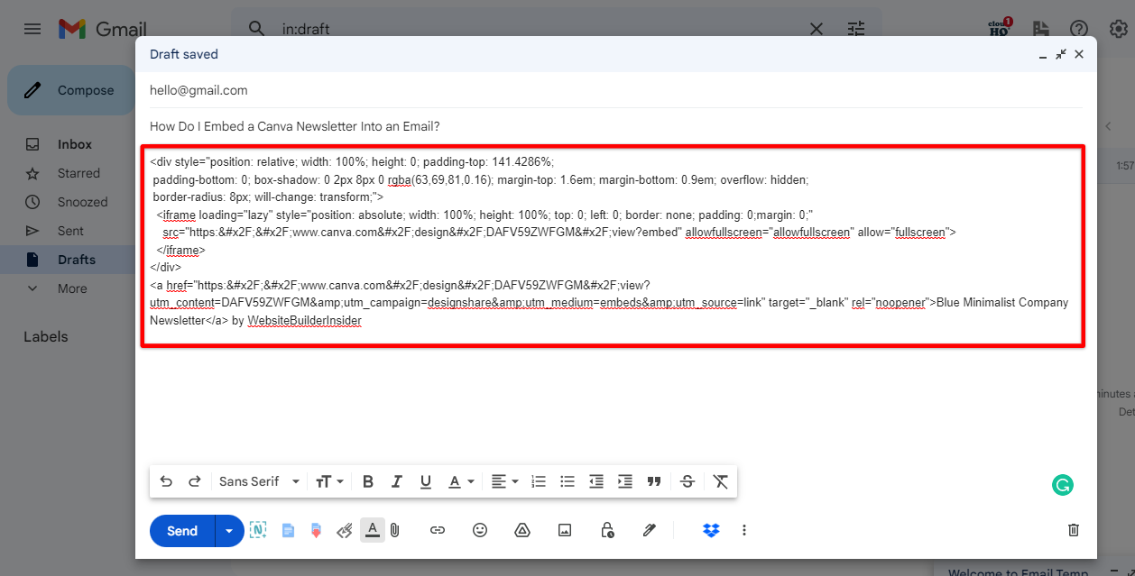The image size is (1135, 576).
Task: Open the Gmail hamburger menu
Action: (32, 28)
